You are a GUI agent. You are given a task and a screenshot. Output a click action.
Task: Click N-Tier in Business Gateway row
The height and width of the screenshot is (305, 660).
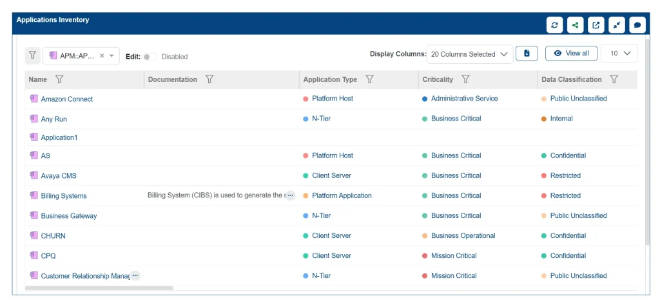coord(321,215)
